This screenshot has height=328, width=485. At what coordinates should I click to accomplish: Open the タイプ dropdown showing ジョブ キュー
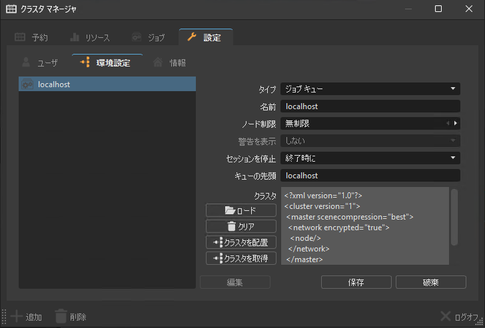coord(370,89)
